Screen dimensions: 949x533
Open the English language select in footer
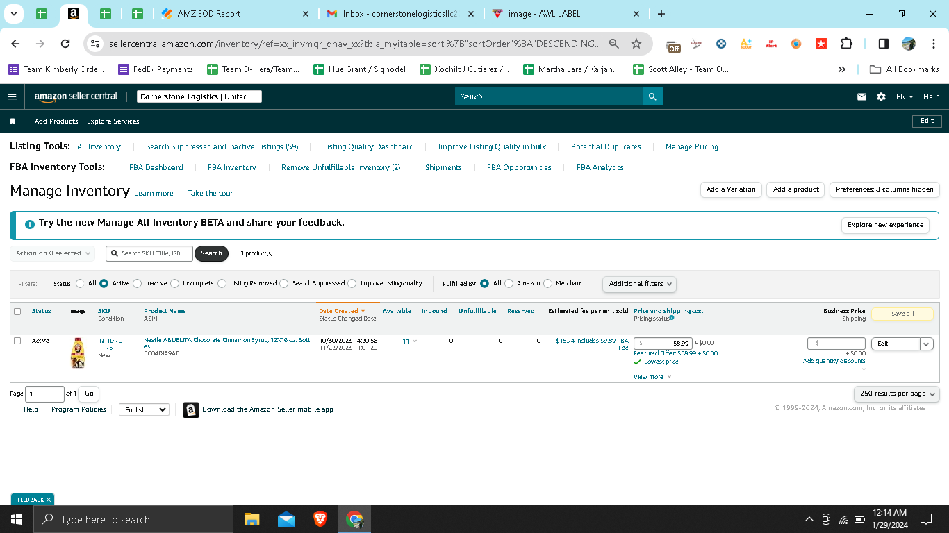point(144,409)
